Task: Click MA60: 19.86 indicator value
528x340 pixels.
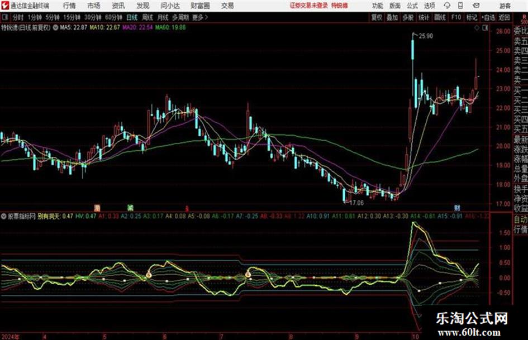Action: (170, 27)
